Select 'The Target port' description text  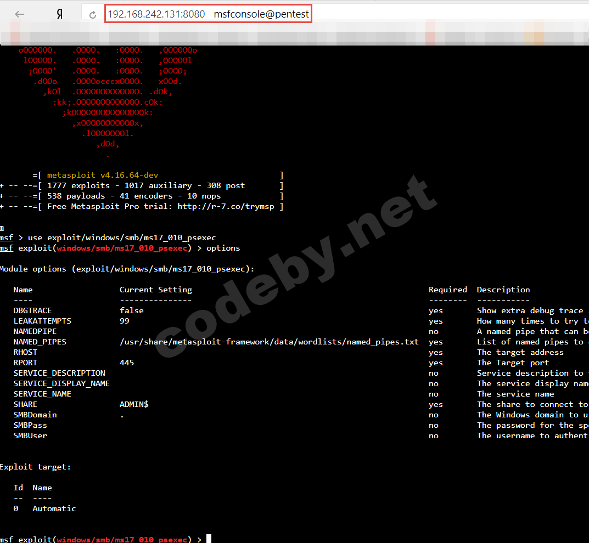(x=513, y=363)
